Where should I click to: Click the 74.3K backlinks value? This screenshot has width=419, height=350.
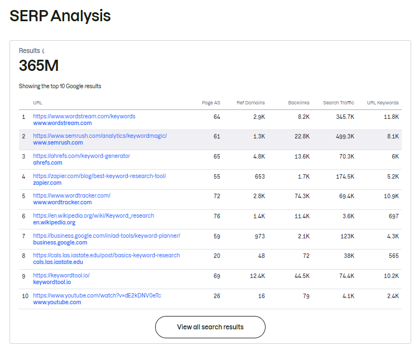[302, 196]
